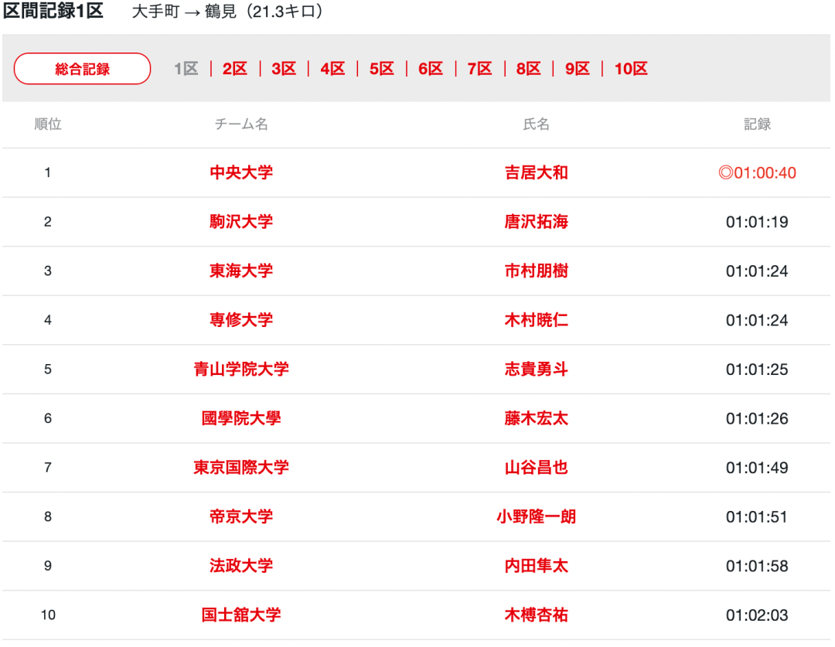The height and width of the screenshot is (647, 835).
Task: Open the 国士舘大学 team page
Action: tap(241, 615)
